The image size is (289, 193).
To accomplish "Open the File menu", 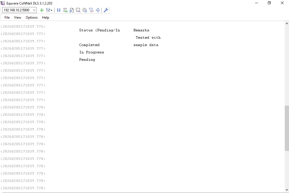I will tap(7, 18).
